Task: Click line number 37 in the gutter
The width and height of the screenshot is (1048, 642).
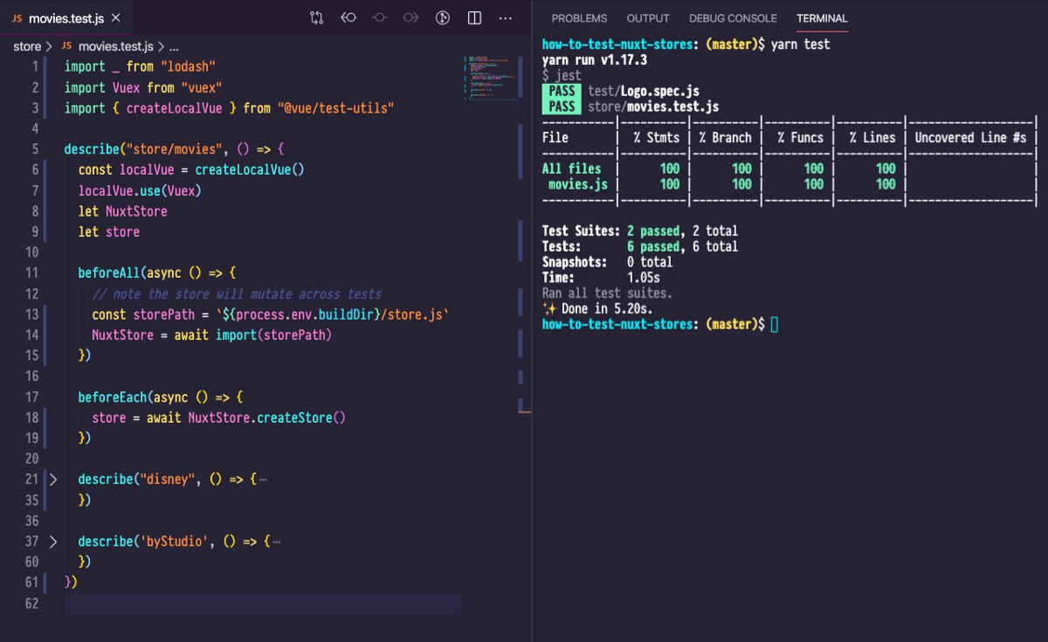Action: click(31, 542)
